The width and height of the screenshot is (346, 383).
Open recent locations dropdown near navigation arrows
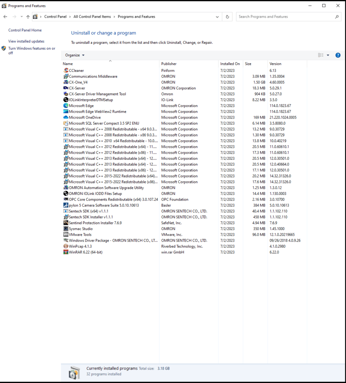(x=21, y=16)
